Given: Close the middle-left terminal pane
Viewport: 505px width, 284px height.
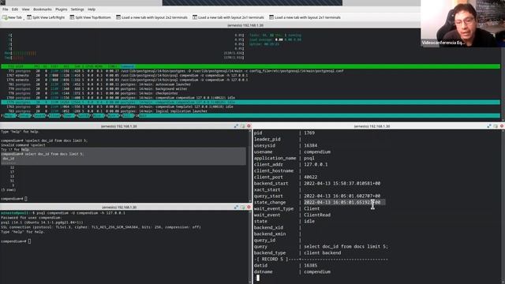Looking at the screenshot, I should point(249,126).
